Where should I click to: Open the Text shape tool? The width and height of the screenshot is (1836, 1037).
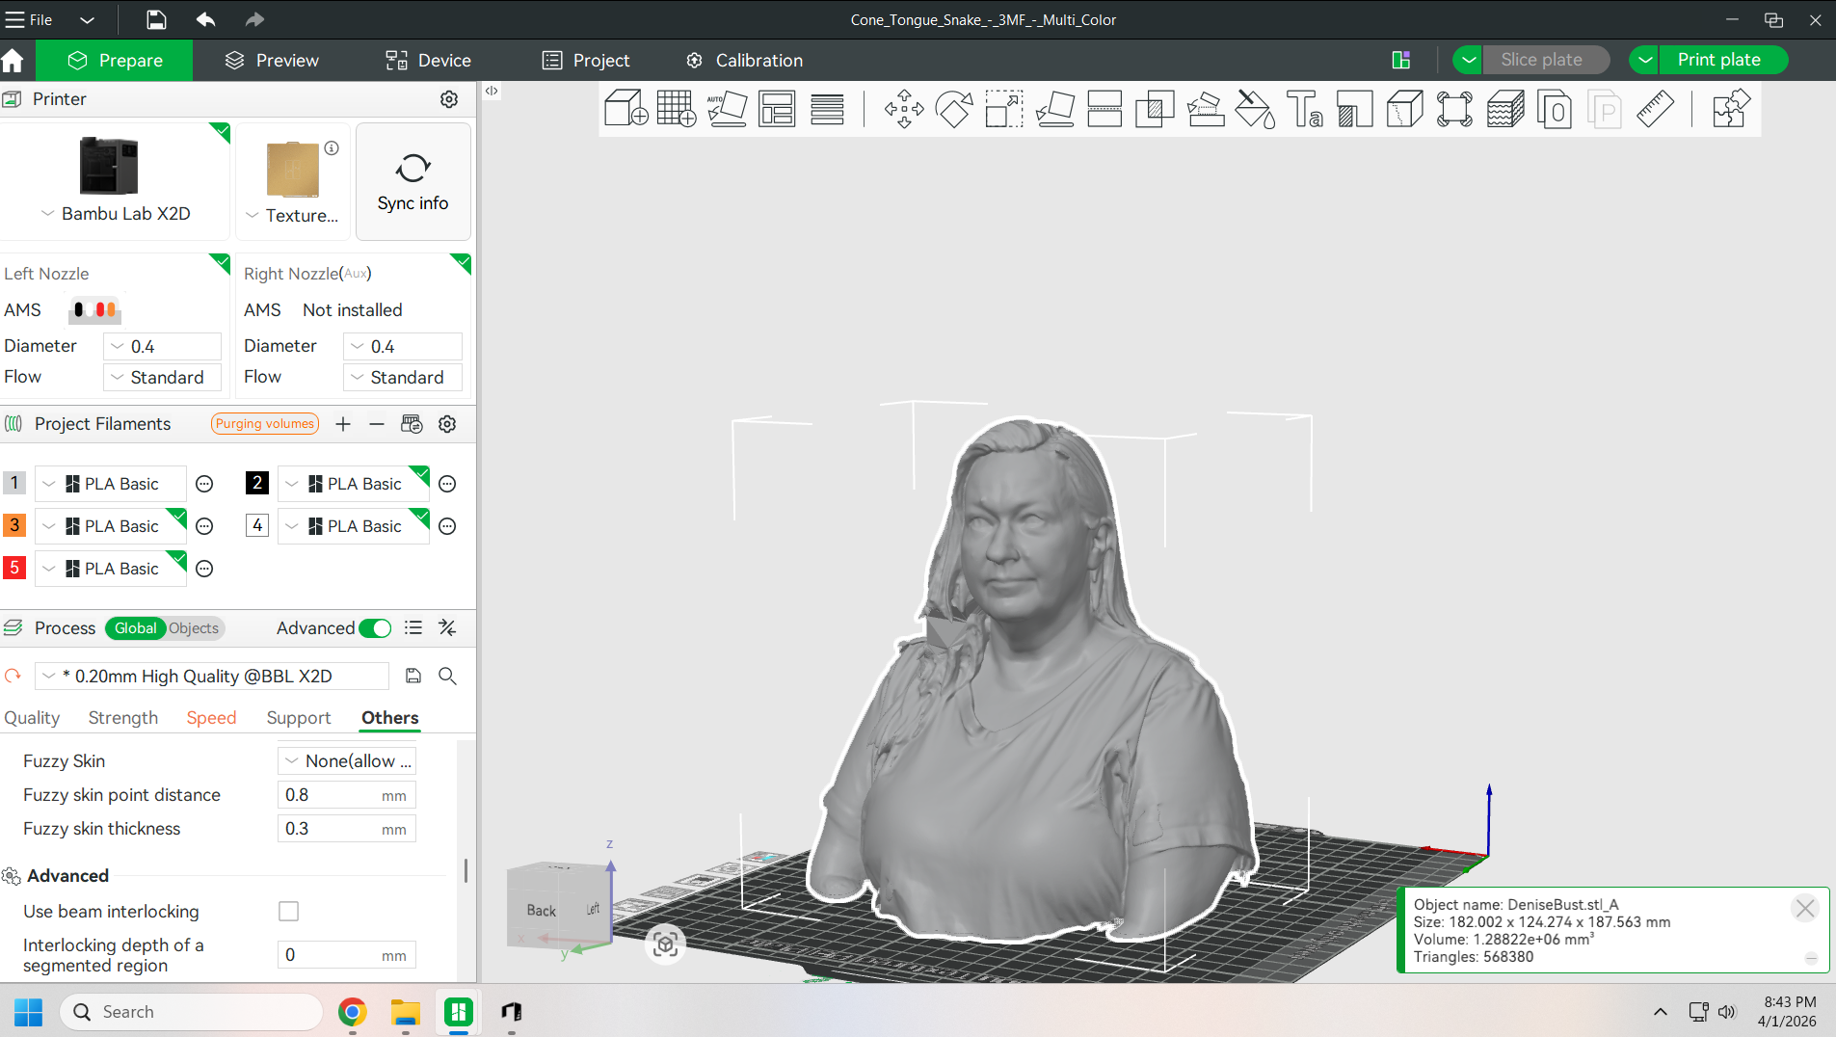[1304, 109]
